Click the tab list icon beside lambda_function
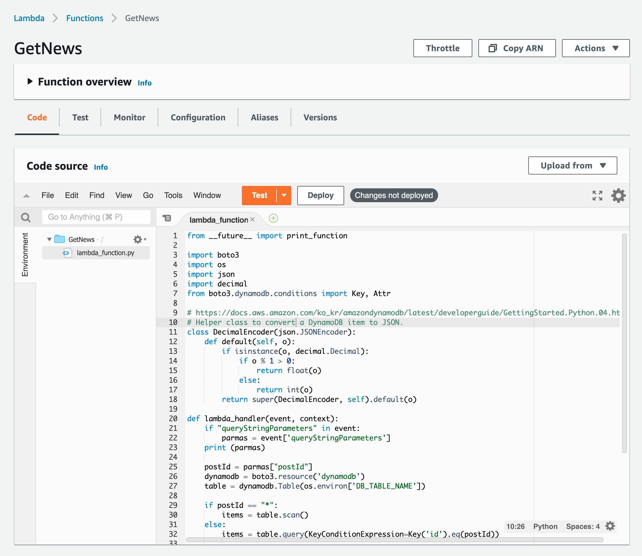642x556 pixels. [x=167, y=218]
